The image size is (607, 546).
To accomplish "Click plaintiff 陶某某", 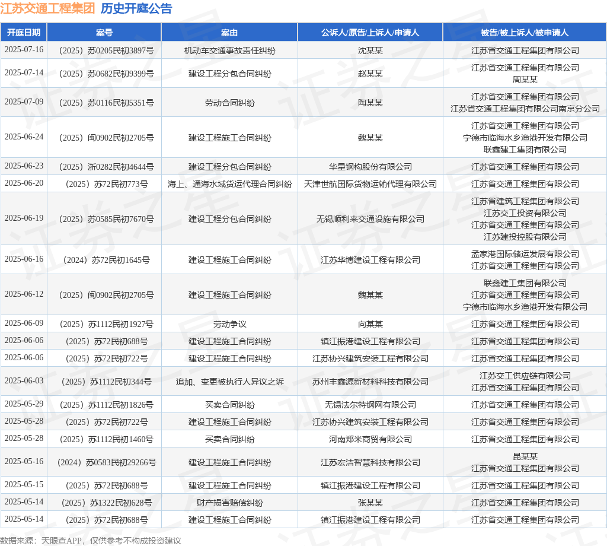I will coord(370,103).
